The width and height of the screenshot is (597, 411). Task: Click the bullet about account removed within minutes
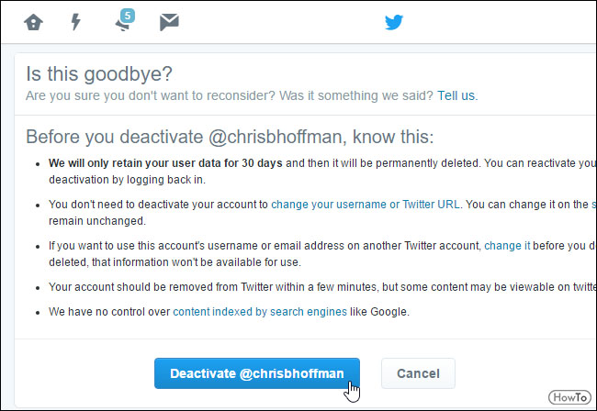[322, 287]
